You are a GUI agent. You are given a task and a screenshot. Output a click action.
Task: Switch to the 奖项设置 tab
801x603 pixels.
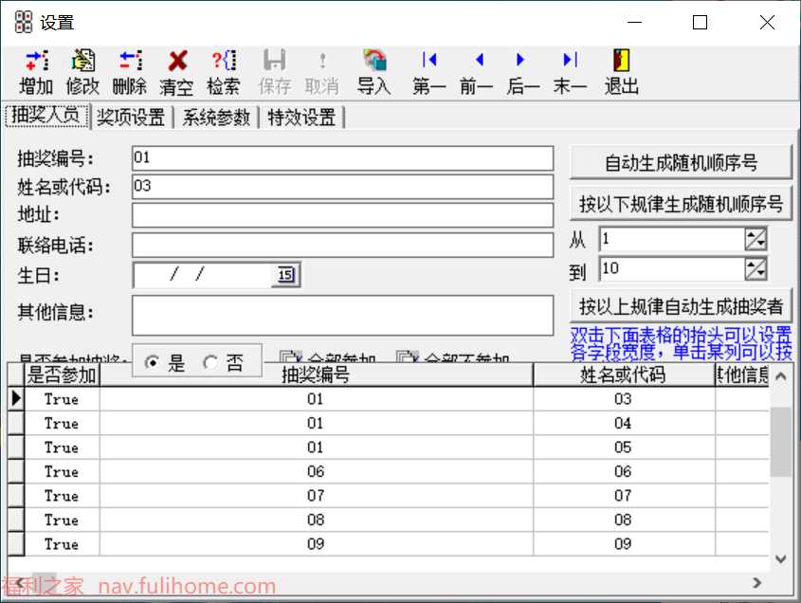click(131, 118)
